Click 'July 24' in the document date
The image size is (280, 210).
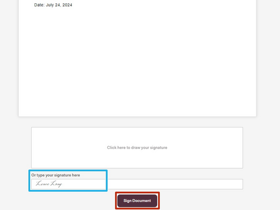click(52, 5)
